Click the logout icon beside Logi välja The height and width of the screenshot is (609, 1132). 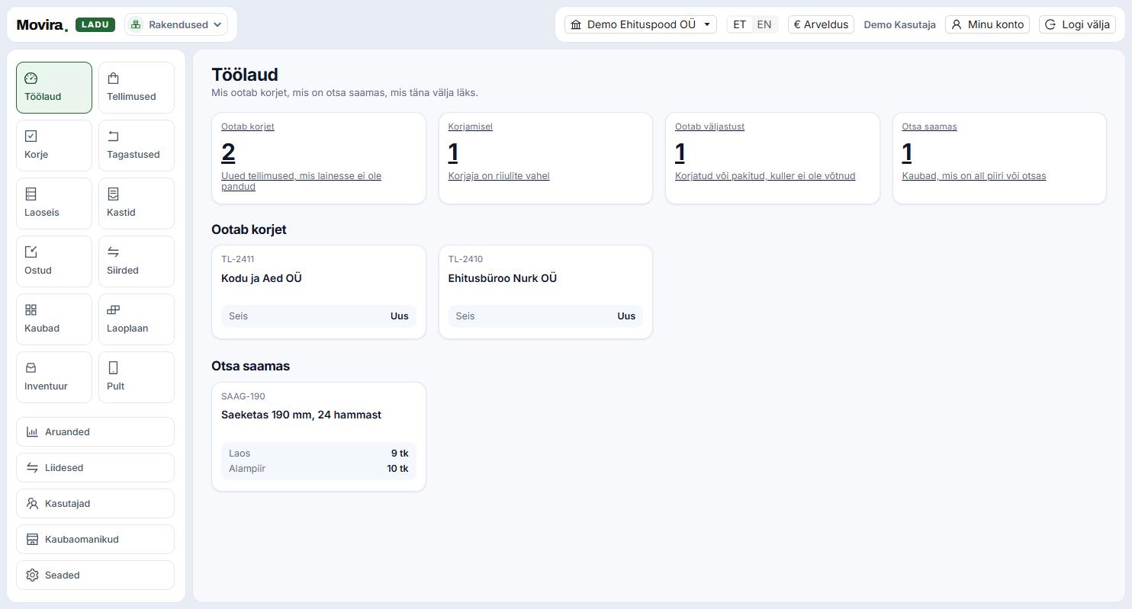1050,24
